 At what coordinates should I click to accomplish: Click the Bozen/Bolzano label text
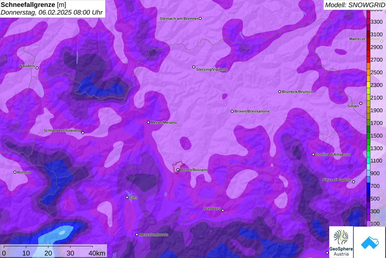tap(194, 170)
